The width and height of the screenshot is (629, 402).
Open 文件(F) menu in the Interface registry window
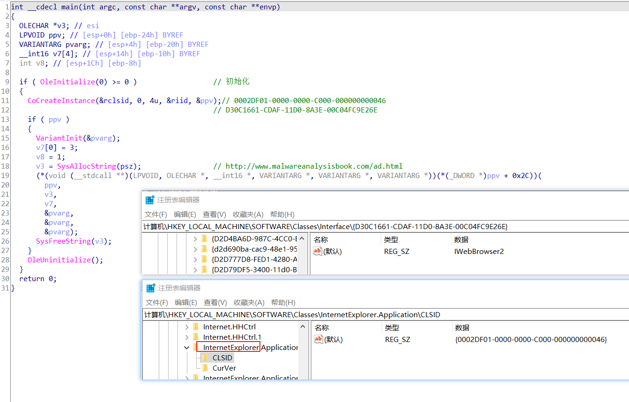pyautogui.click(x=156, y=214)
